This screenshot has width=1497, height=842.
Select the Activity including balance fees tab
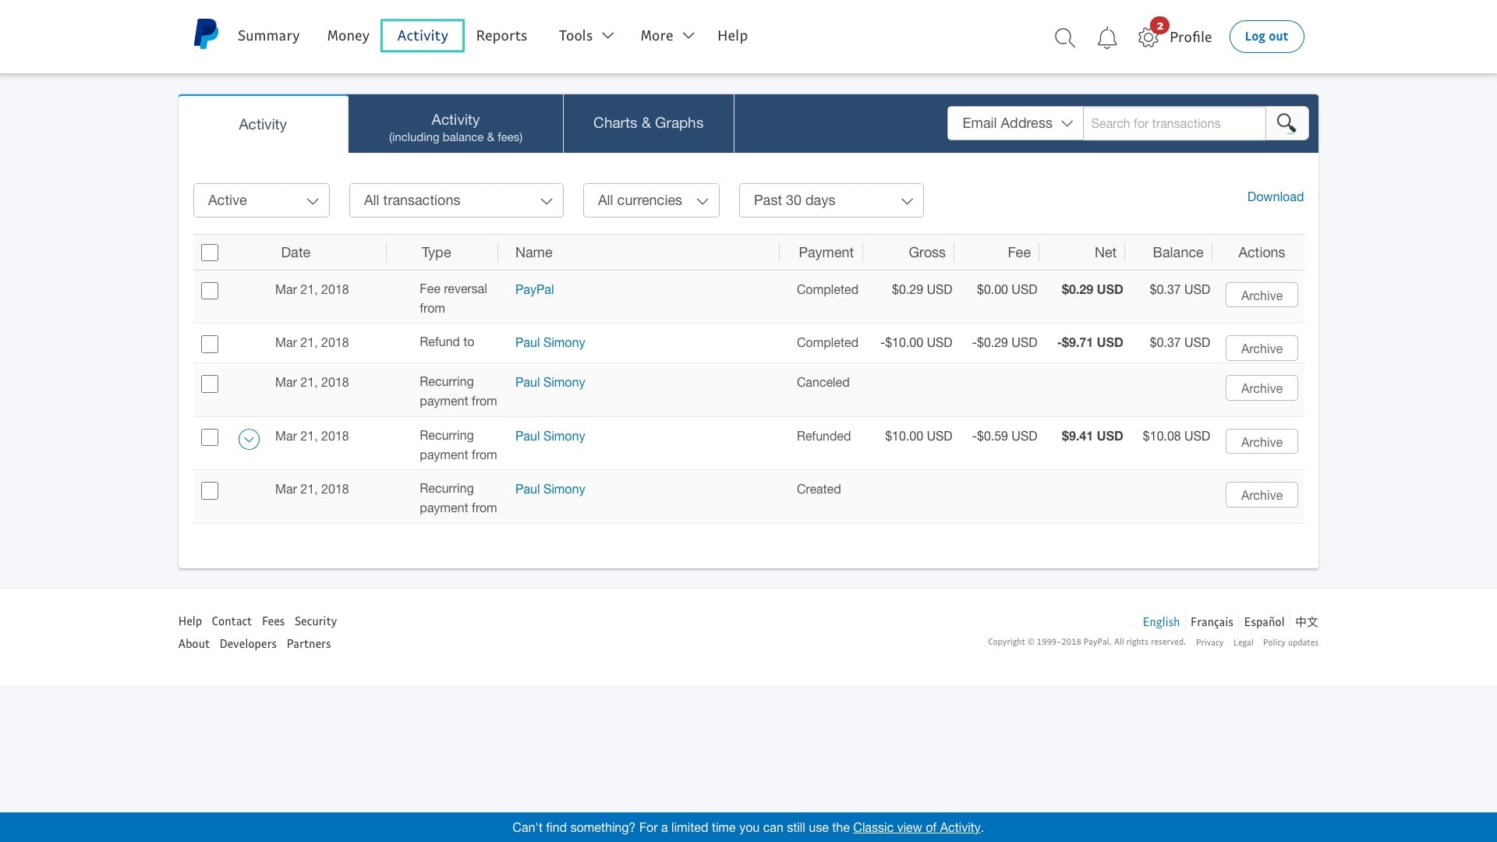click(455, 123)
